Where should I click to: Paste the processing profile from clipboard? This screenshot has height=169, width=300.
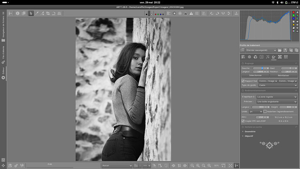point(297,50)
